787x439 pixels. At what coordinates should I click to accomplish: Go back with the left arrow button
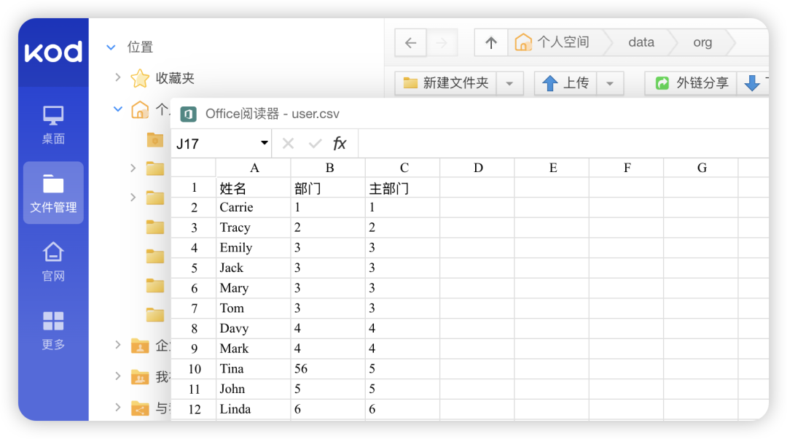coord(410,43)
